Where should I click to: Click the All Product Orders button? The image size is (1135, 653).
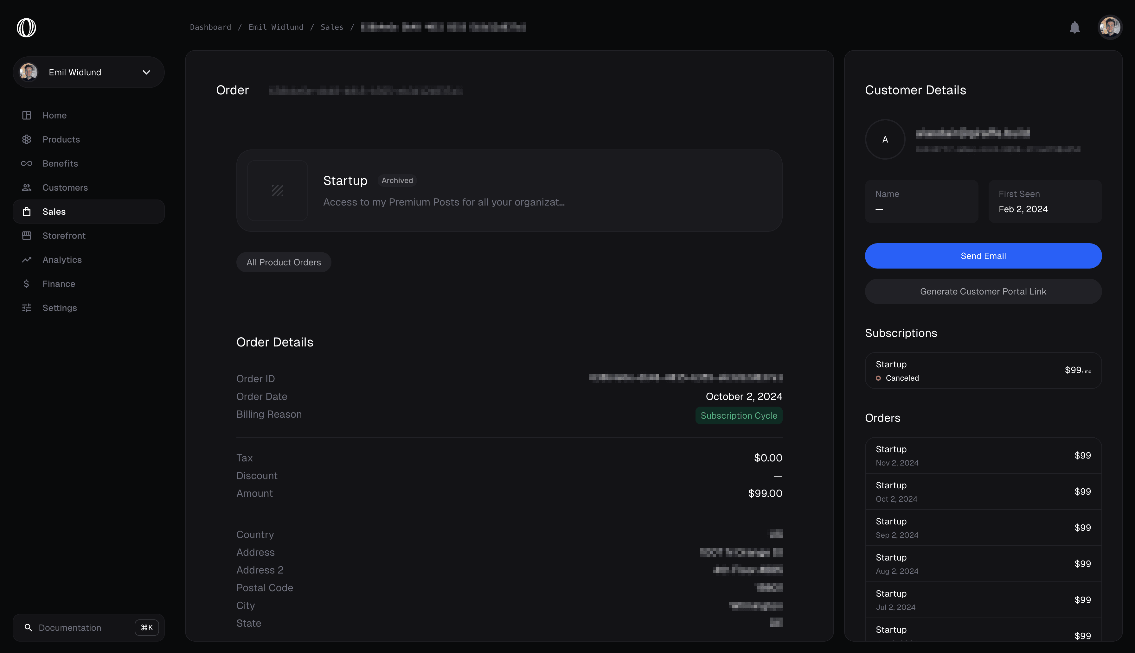284,262
